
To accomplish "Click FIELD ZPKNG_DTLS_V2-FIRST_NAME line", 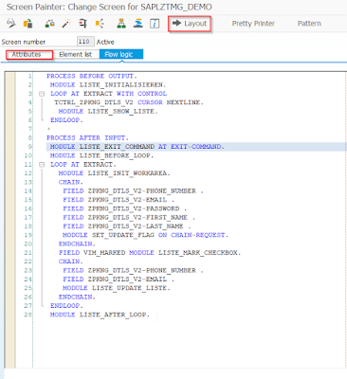I will [129, 218].
